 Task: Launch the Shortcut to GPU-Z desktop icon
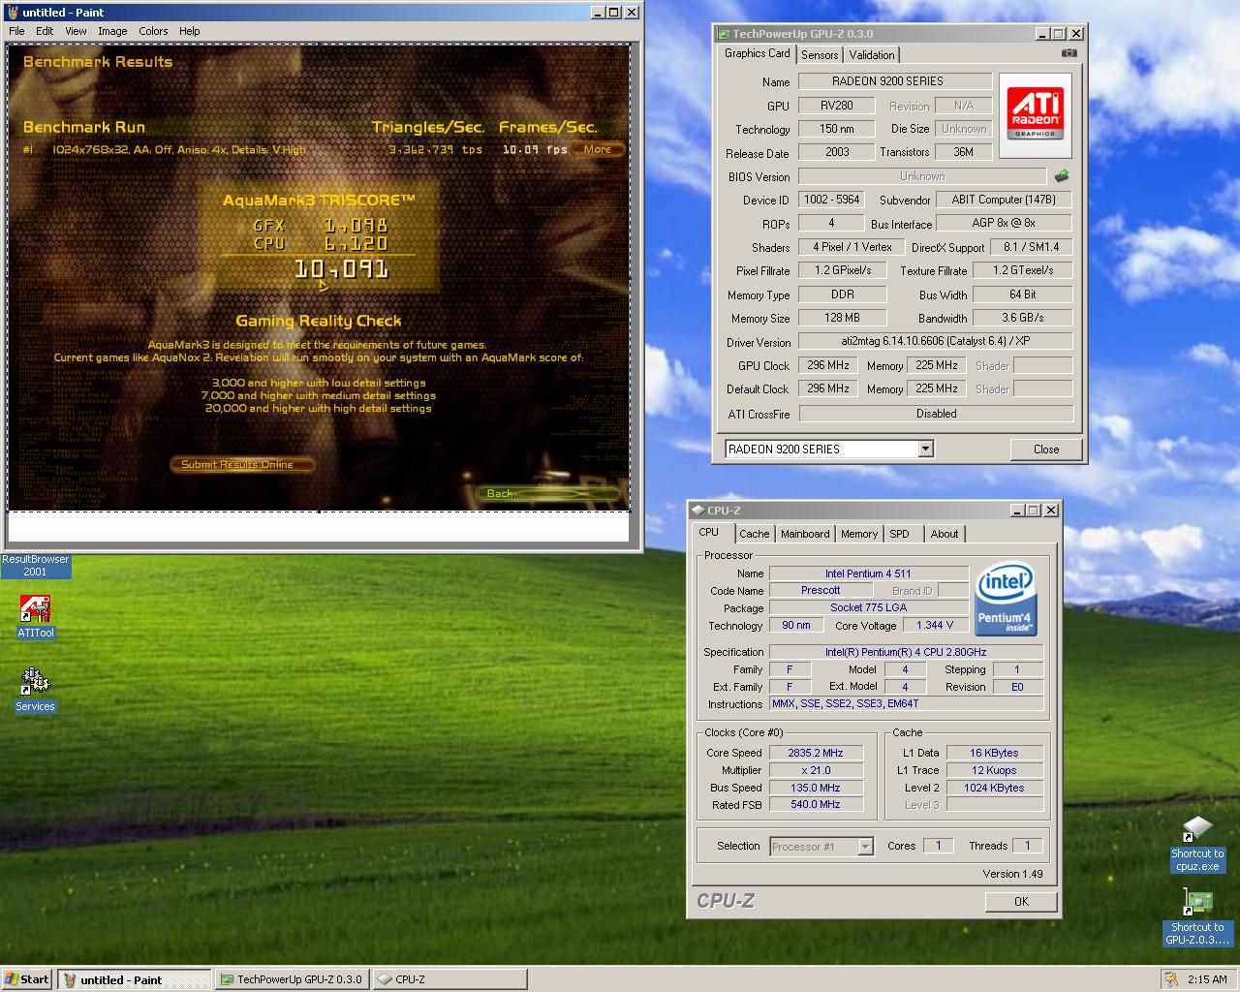(1197, 917)
